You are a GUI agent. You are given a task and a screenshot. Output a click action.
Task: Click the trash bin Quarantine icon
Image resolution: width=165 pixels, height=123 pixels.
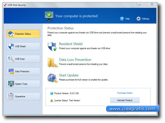pyautogui.click(x=11, y=96)
